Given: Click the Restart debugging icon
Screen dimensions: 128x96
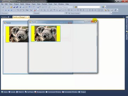Looking at the screenshot, I should pyautogui.click(x=11, y=10).
